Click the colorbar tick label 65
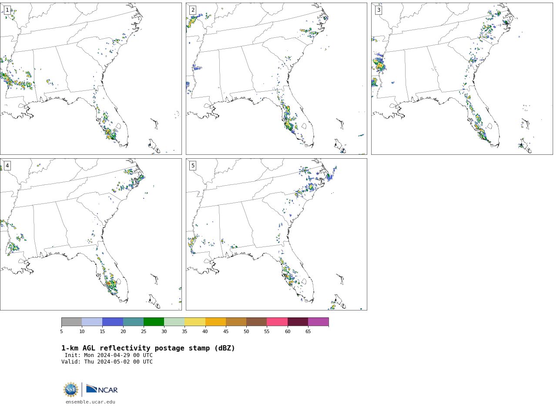This screenshot has height=407, width=557. pyautogui.click(x=308, y=331)
